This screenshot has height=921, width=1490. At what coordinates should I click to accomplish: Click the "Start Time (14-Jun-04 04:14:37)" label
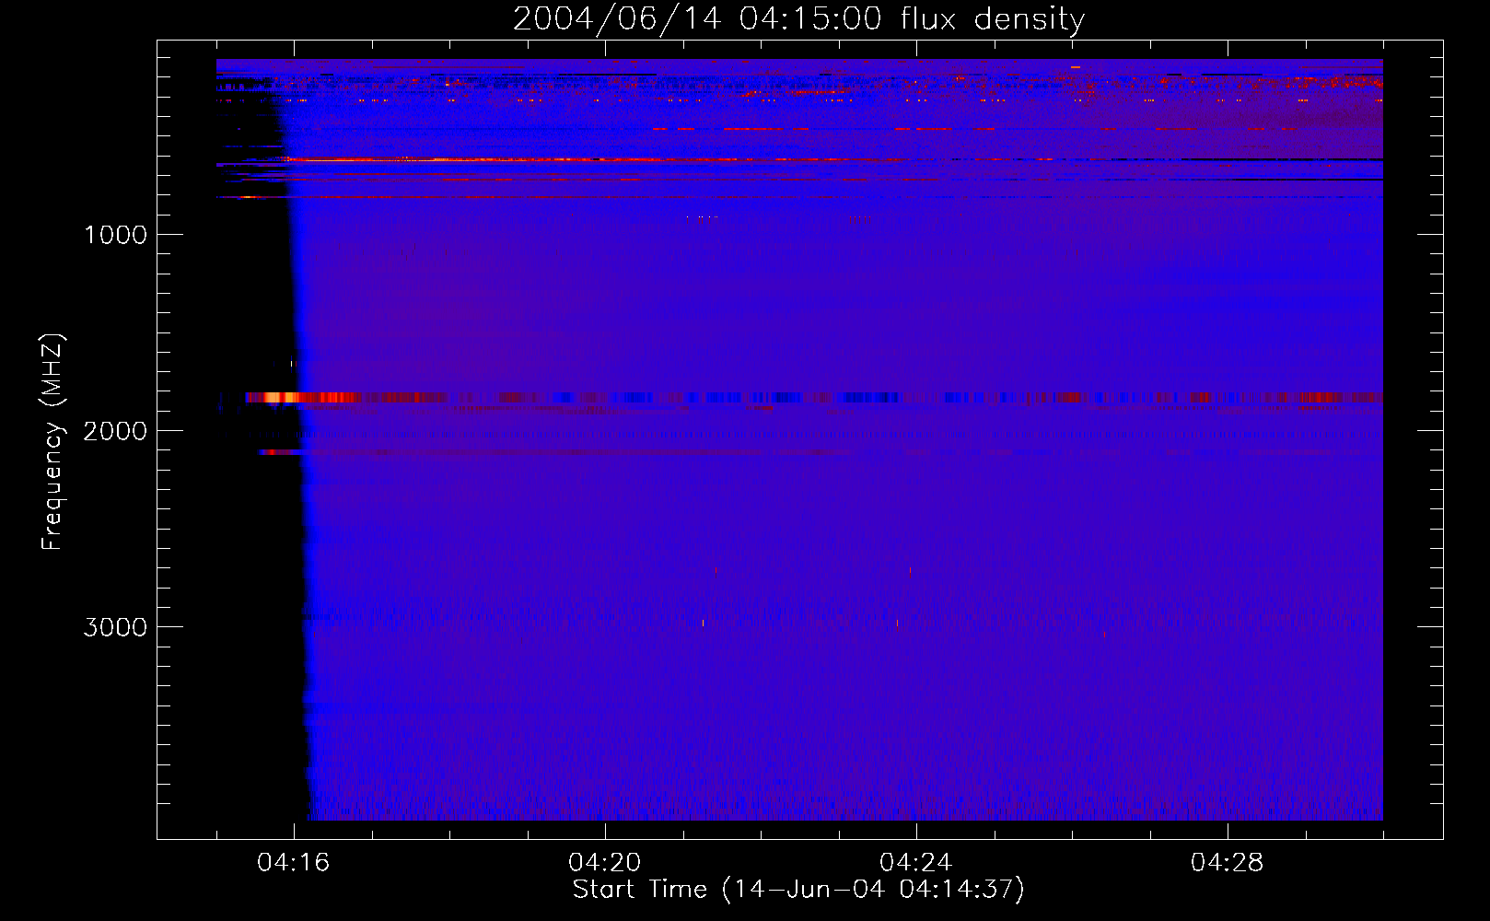(798, 890)
